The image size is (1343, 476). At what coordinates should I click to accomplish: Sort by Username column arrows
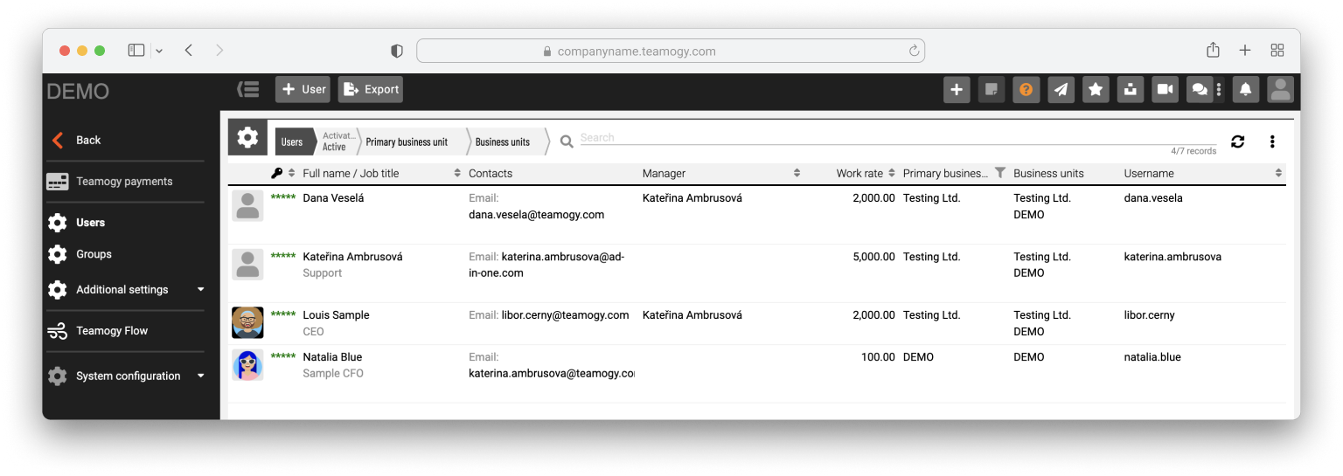coord(1278,173)
